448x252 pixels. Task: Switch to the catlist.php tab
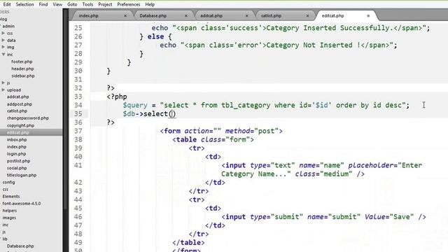click(271, 15)
